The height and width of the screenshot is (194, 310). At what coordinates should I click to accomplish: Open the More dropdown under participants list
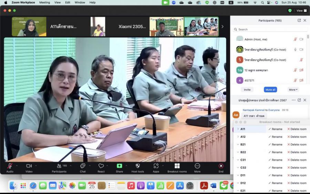point(293,89)
